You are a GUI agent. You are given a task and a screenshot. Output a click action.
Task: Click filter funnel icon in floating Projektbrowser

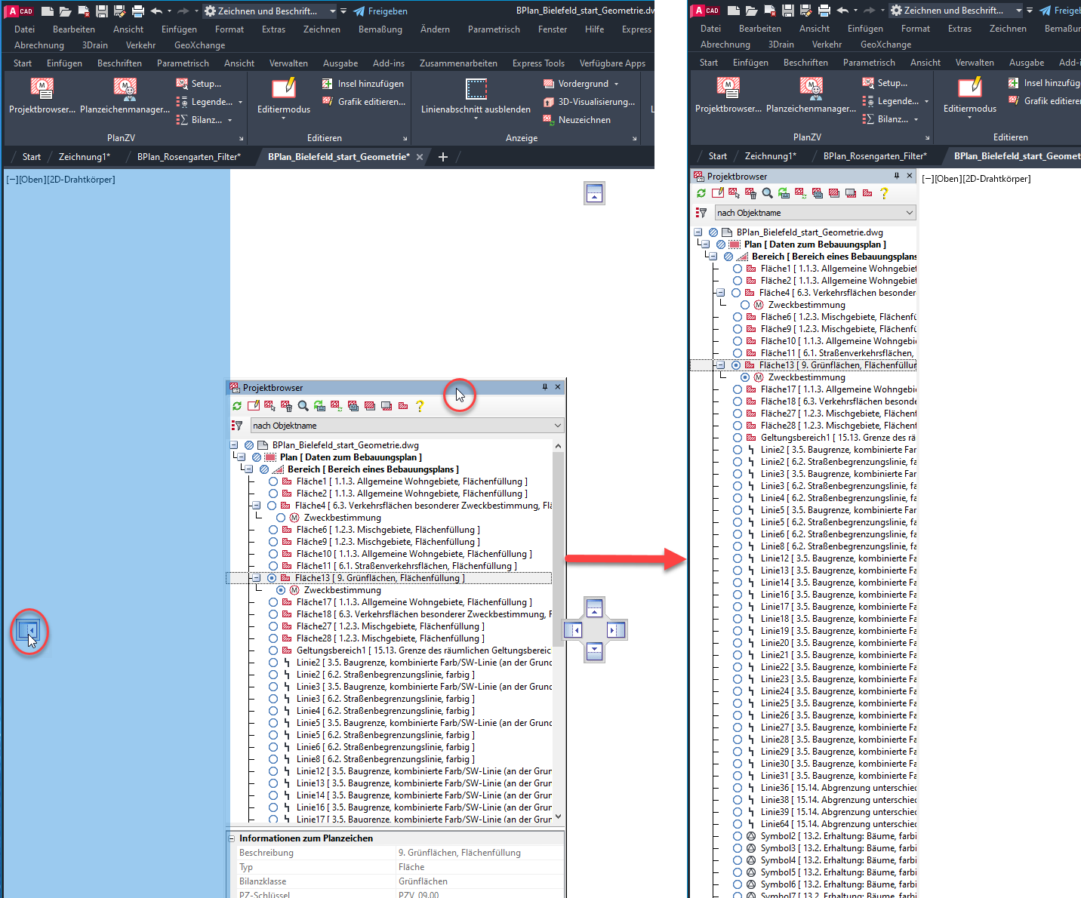coord(237,426)
